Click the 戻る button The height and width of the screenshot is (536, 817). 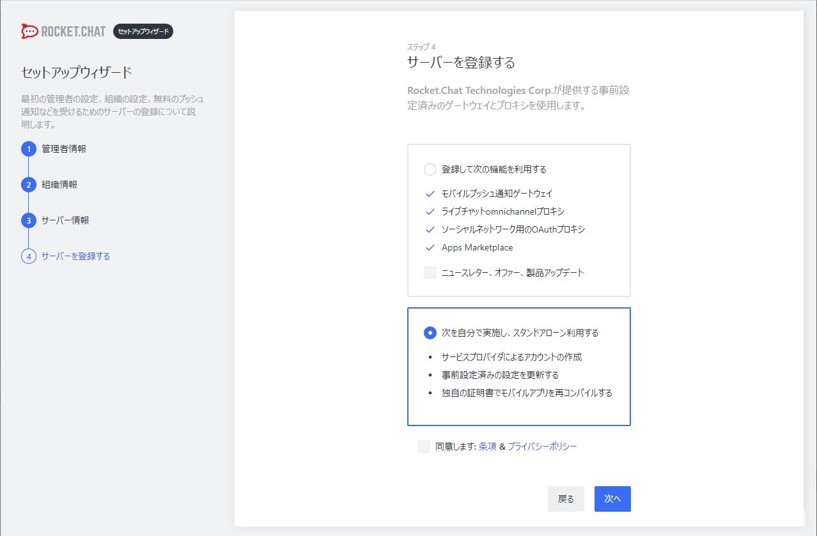pos(565,499)
